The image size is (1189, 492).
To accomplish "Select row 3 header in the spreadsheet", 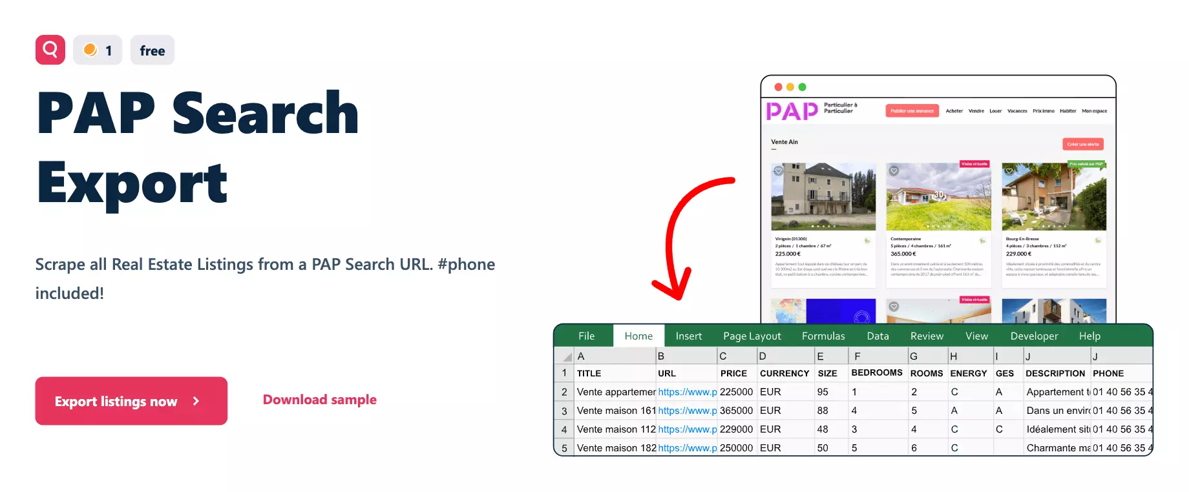I will [x=564, y=411].
